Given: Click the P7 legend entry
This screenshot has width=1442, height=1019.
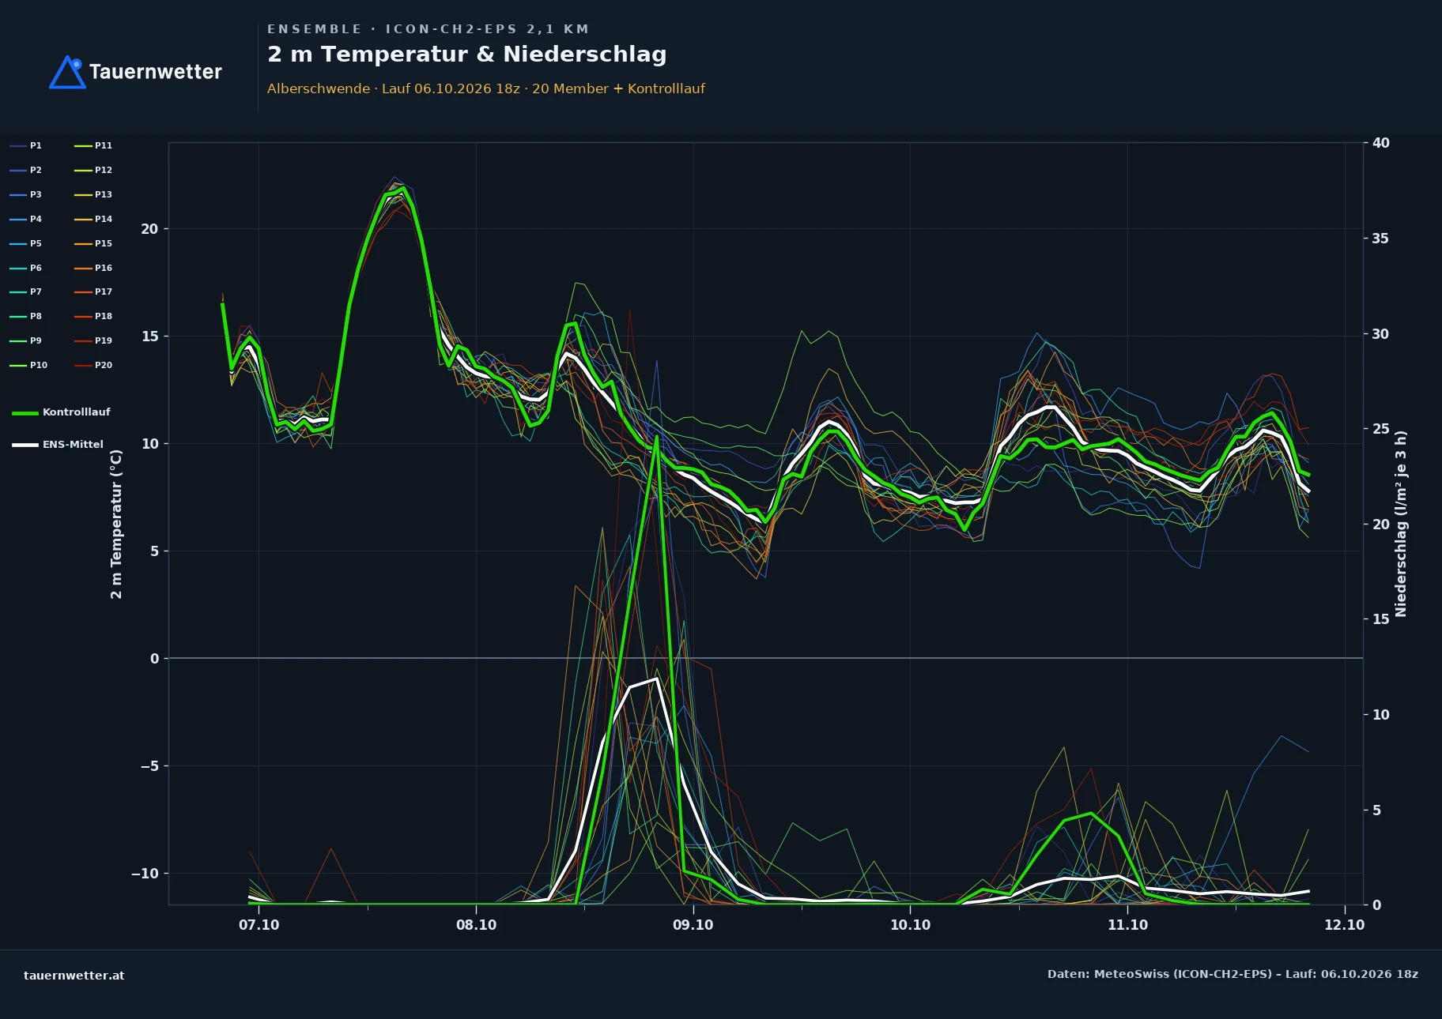Looking at the screenshot, I should point(26,291).
